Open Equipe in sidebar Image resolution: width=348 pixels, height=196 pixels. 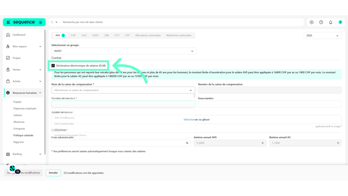pos(17,102)
